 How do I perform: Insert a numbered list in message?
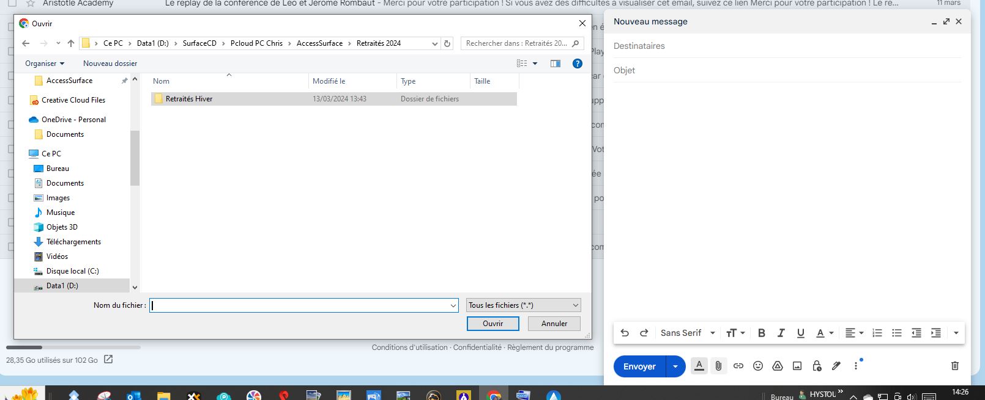(x=877, y=333)
